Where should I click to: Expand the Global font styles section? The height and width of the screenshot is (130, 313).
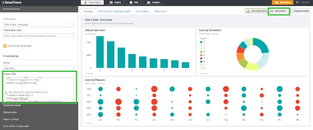coord(39,105)
